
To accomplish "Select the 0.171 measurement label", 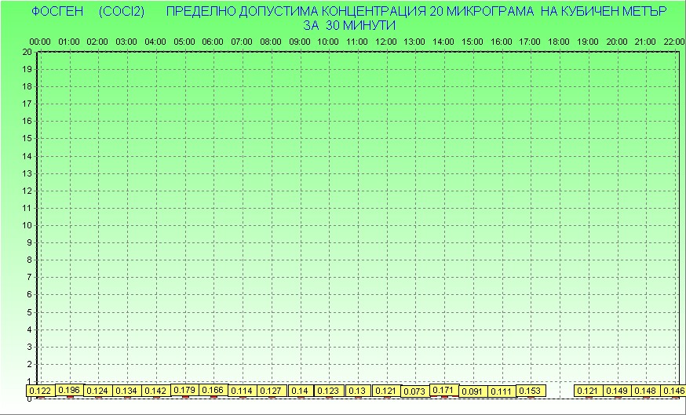I will (x=444, y=390).
